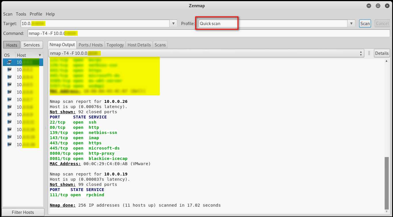Screen dimensions: 393x217
Task: Open the Tools menu
Action: (21, 14)
